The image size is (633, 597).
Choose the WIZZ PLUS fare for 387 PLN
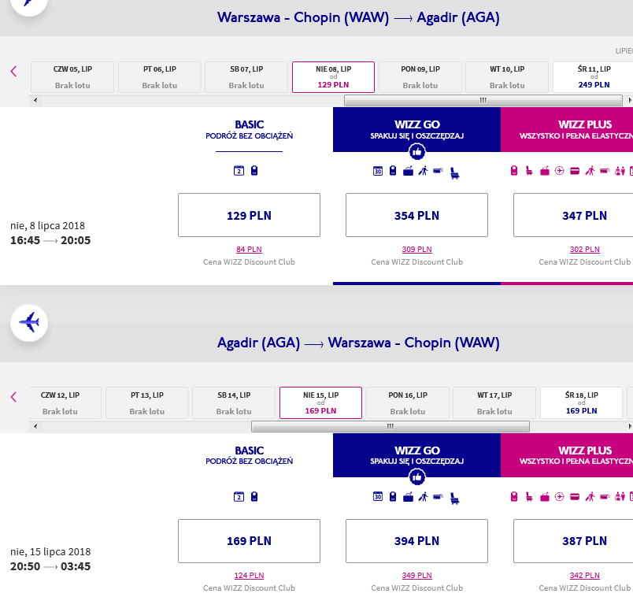pos(573,541)
